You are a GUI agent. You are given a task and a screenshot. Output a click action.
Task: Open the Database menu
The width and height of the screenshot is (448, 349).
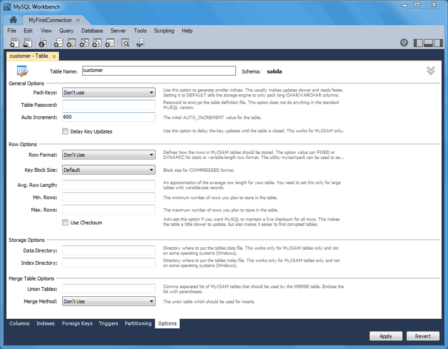pos(92,30)
